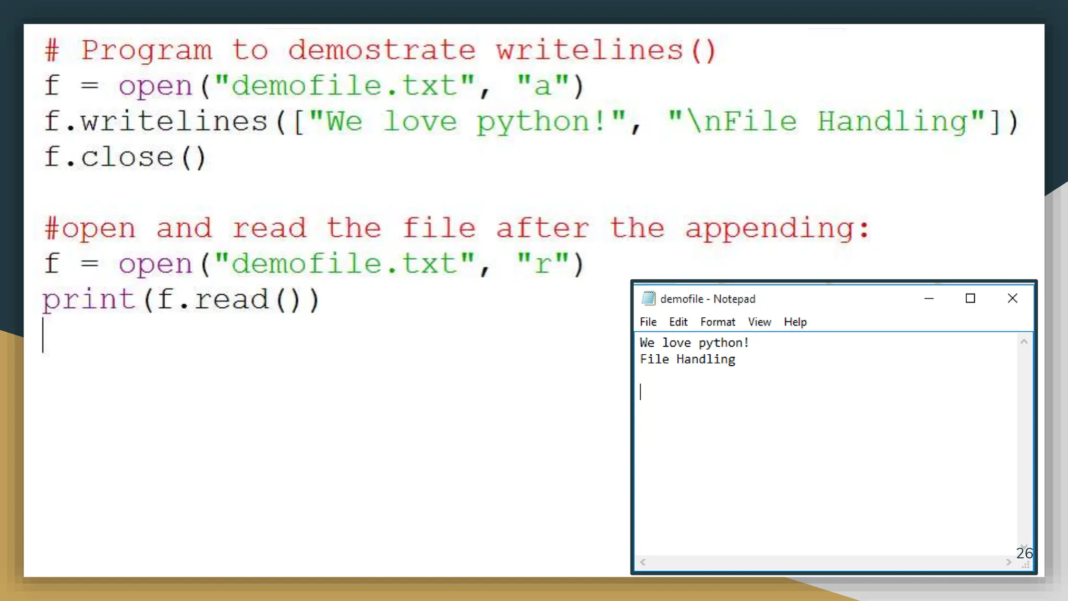The image size is (1068, 601).
Task: Close the demofile Notepad window
Action: click(x=1012, y=298)
